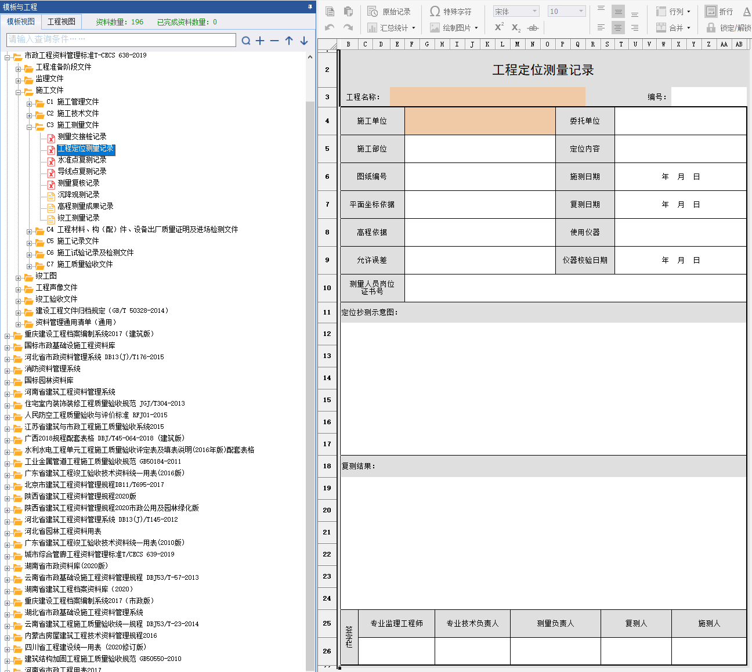Collapse C3 施工测量文件 folder
Image resolution: width=752 pixels, height=672 pixels.
point(30,127)
